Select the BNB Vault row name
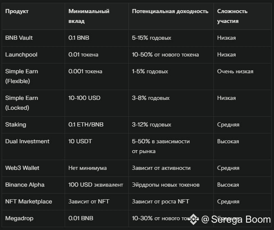This screenshot has width=274, height=230. [19, 38]
